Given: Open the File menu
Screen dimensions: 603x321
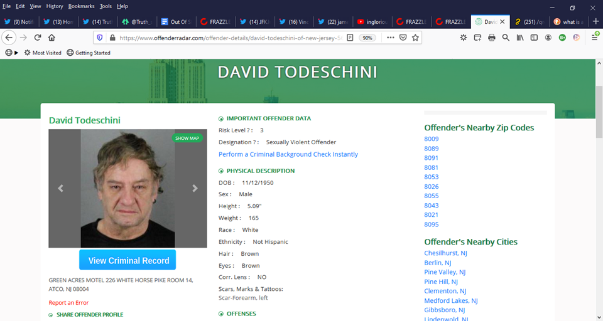Looking at the screenshot, I should coord(6,6).
